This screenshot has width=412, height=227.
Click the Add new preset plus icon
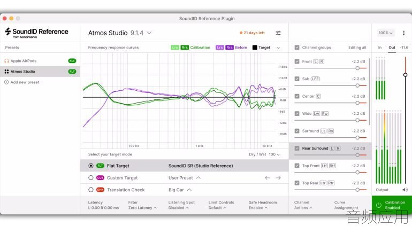pyautogui.click(x=6, y=82)
